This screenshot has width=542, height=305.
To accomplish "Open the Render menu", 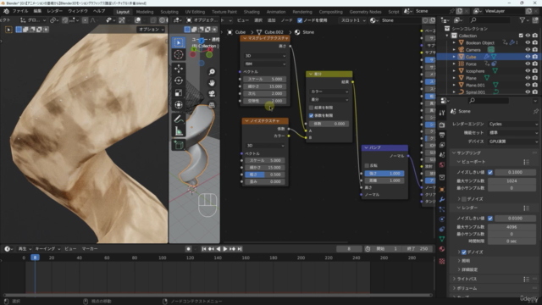I will pyautogui.click(x=54, y=11).
